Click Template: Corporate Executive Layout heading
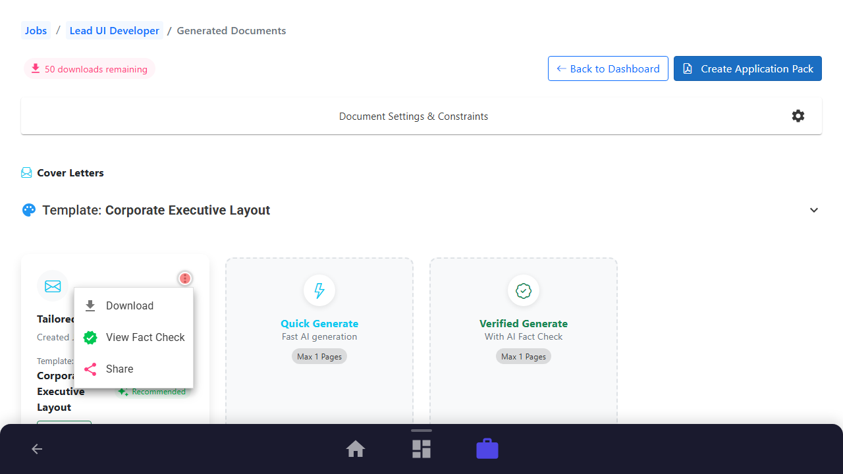This screenshot has height=474, width=843. coord(156,210)
